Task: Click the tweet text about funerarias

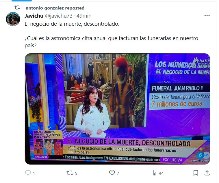Action: coord(111,42)
